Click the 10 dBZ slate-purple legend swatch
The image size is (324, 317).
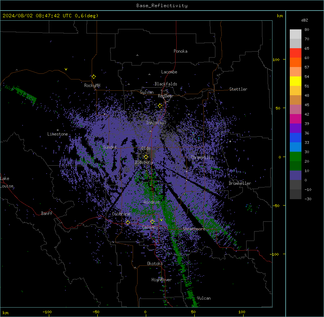(295, 175)
